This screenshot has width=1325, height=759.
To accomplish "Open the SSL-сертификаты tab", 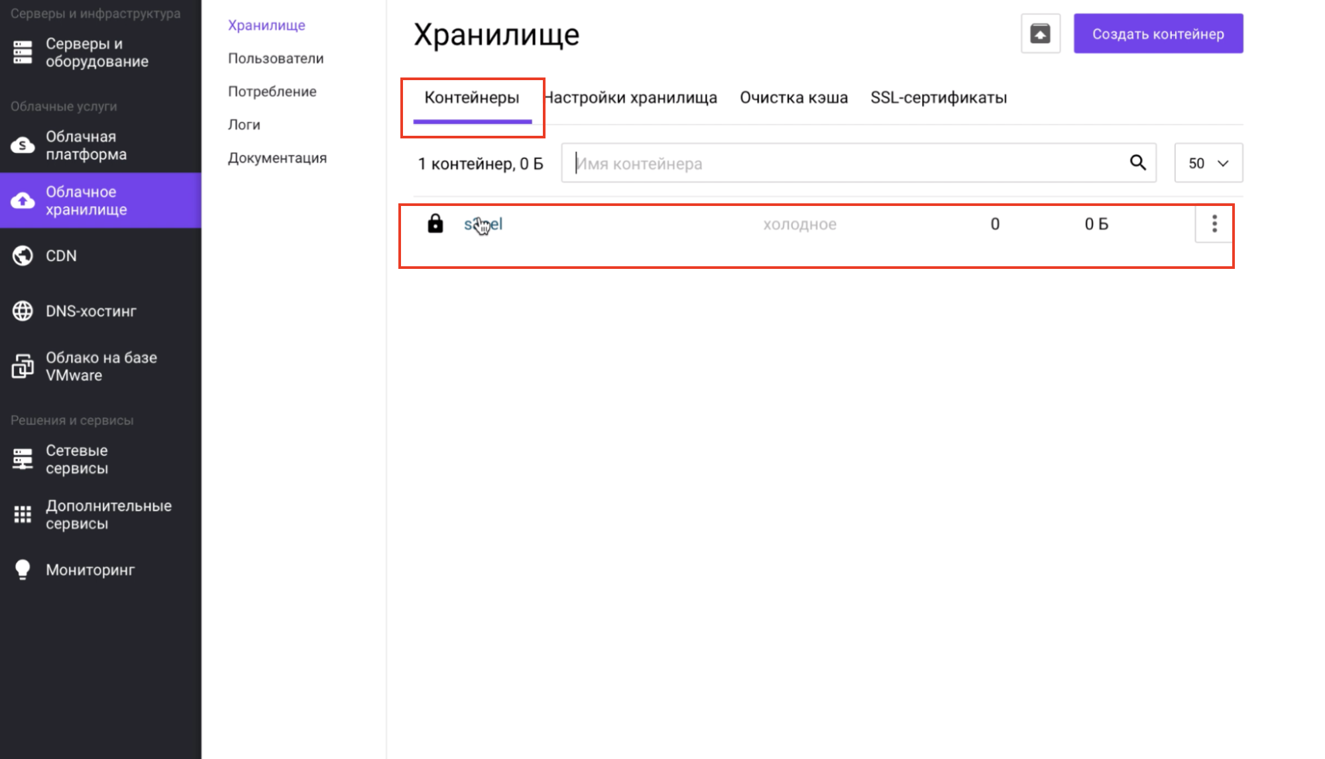I will click(938, 98).
